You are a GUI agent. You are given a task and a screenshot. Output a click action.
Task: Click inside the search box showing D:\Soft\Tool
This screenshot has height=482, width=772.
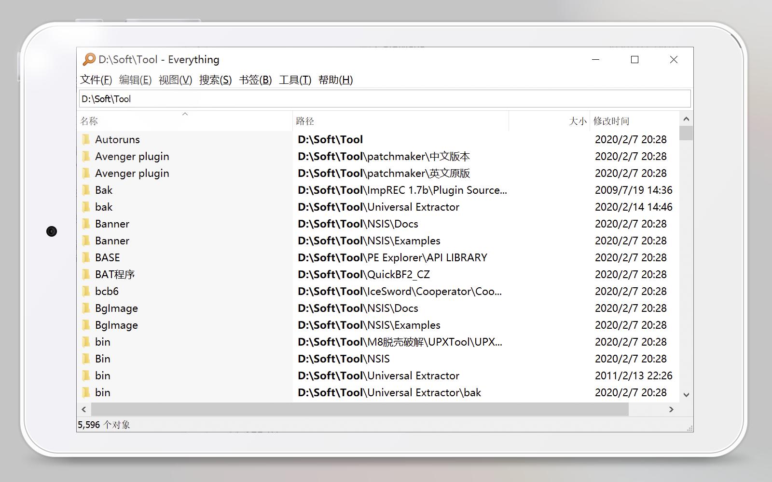point(241,98)
